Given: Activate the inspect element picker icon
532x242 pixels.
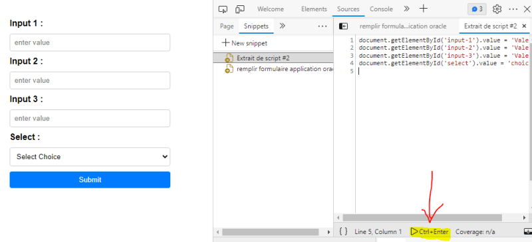Looking at the screenshot, I should [x=223, y=9].
